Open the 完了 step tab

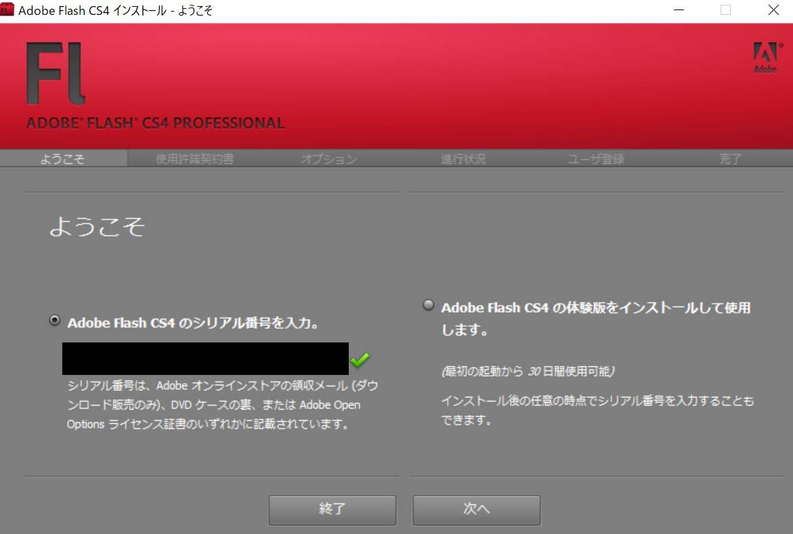[730, 159]
